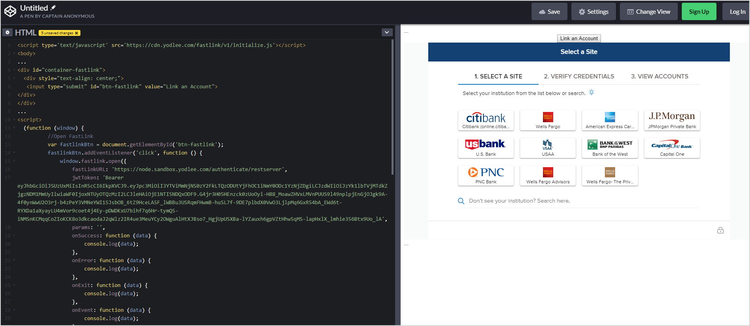The image size is (750, 326).
Task: Open Change View menu
Action: [x=649, y=11]
